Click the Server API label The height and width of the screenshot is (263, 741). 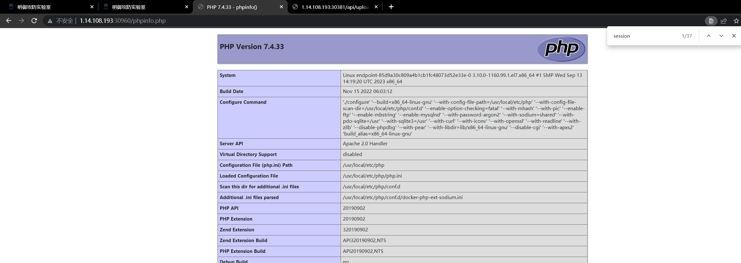coord(231,144)
